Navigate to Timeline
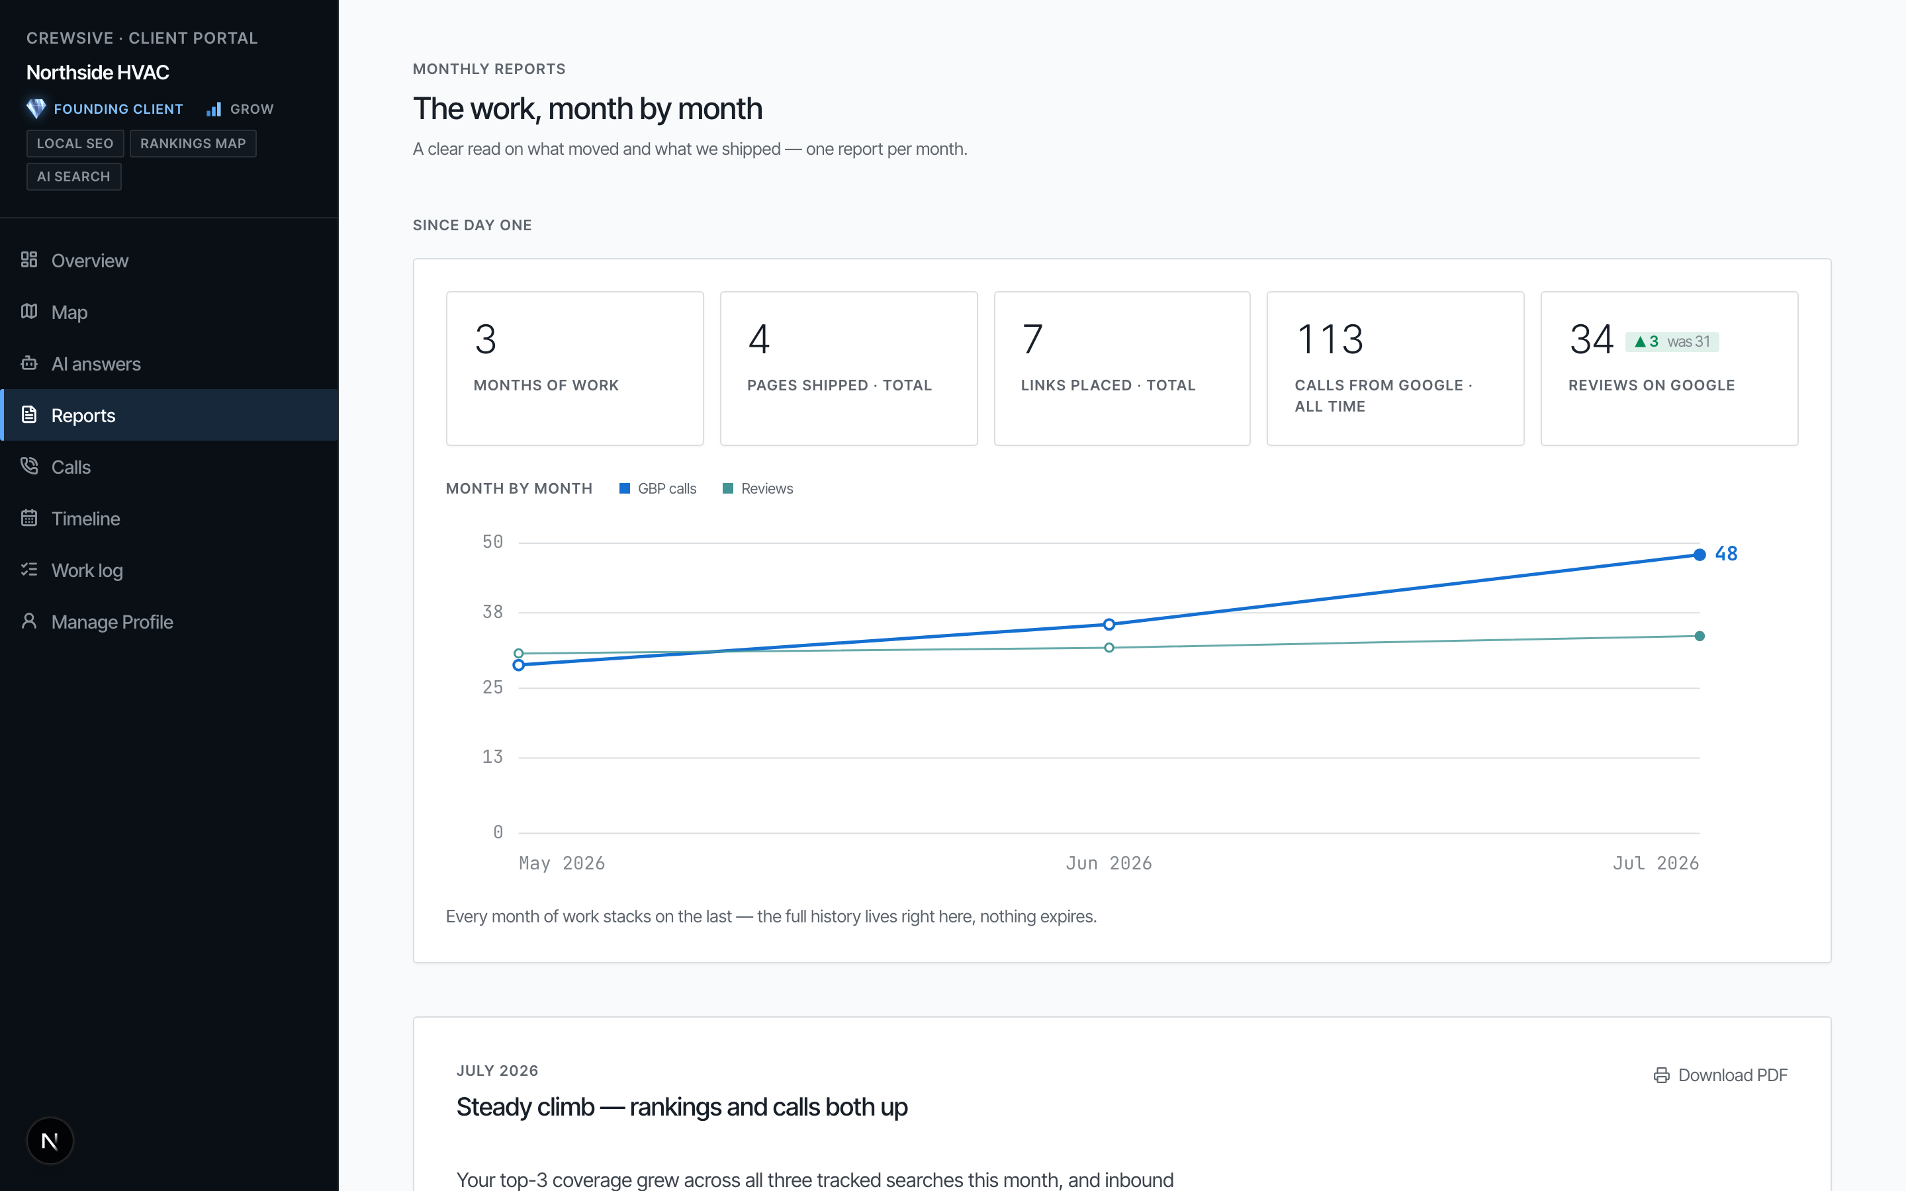This screenshot has height=1191, width=1906. tap(170, 518)
